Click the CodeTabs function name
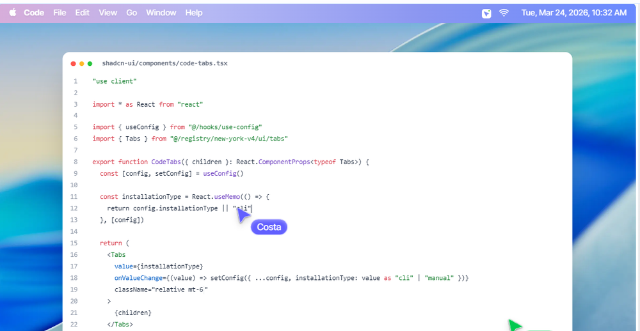 (166, 162)
